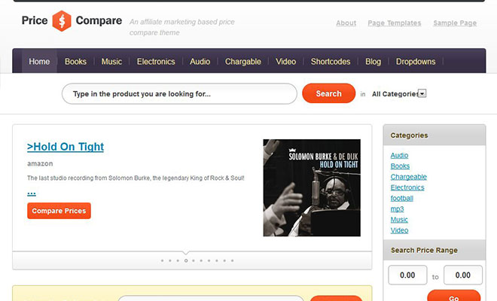Click the maximum price range field
Image resolution: width=497 pixels, height=301 pixels.
point(463,275)
